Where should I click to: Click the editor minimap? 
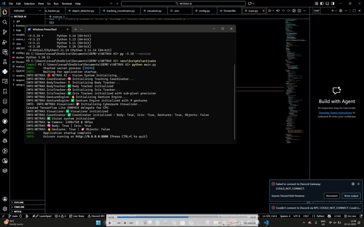pyautogui.click(x=296, y=81)
